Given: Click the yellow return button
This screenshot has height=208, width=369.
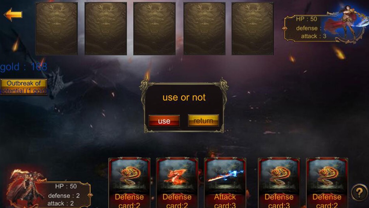Looking at the screenshot, I should pyautogui.click(x=203, y=120).
